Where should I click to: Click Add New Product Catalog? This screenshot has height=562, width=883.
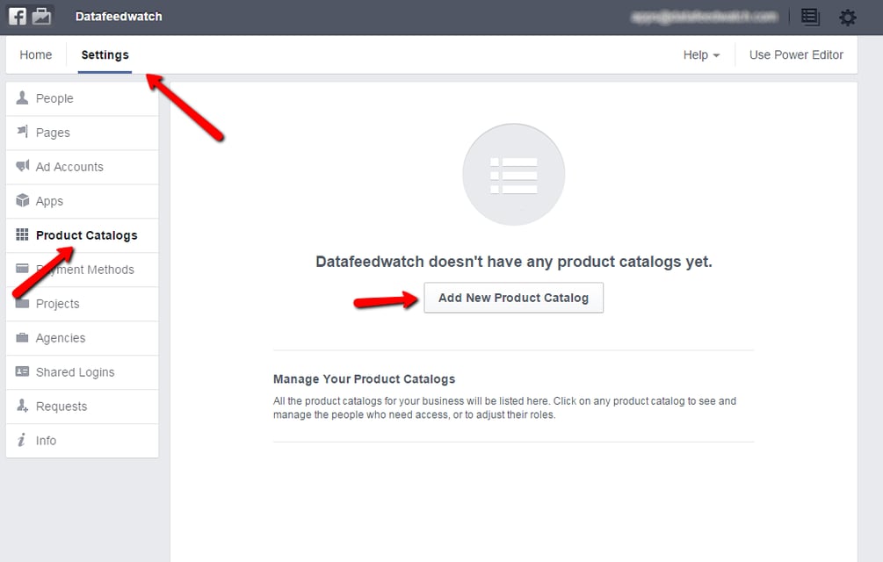click(x=513, y=298)
